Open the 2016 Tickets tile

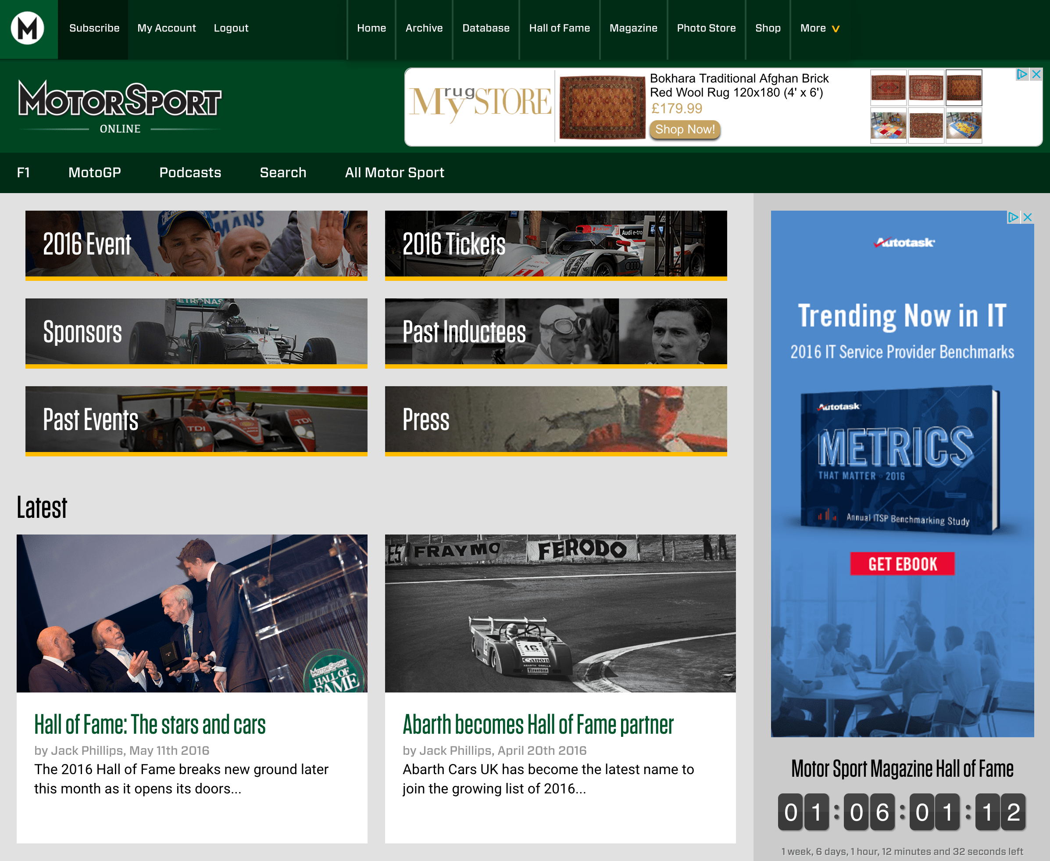tap(556, 244)
